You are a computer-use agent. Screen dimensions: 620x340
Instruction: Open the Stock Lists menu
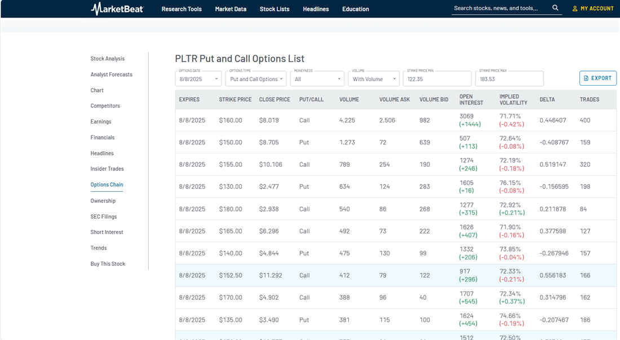coord(274,9)
